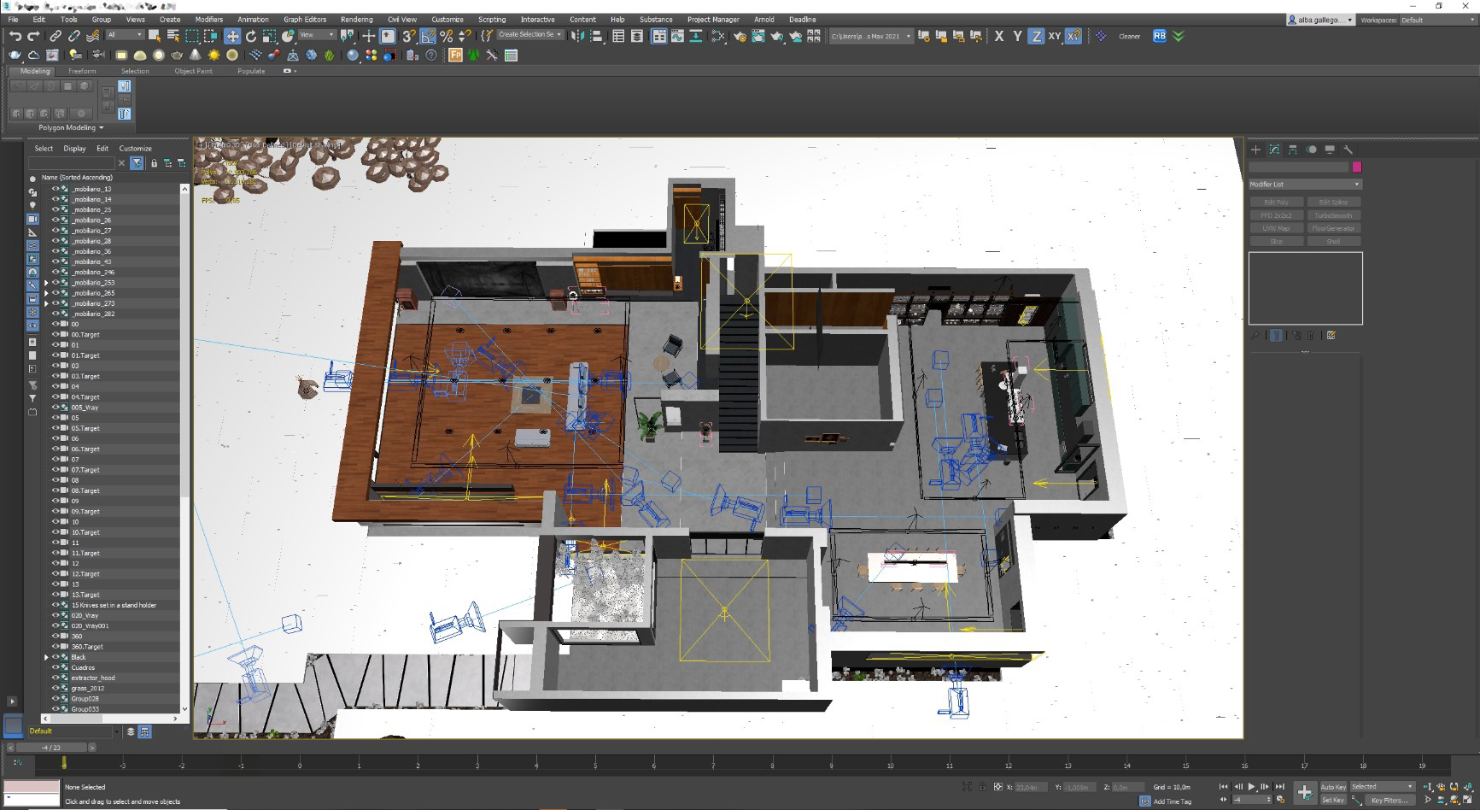Restrict transform to the X axis
The height and width of the screenshot is (810, 1480).
[x=998, y=36]
